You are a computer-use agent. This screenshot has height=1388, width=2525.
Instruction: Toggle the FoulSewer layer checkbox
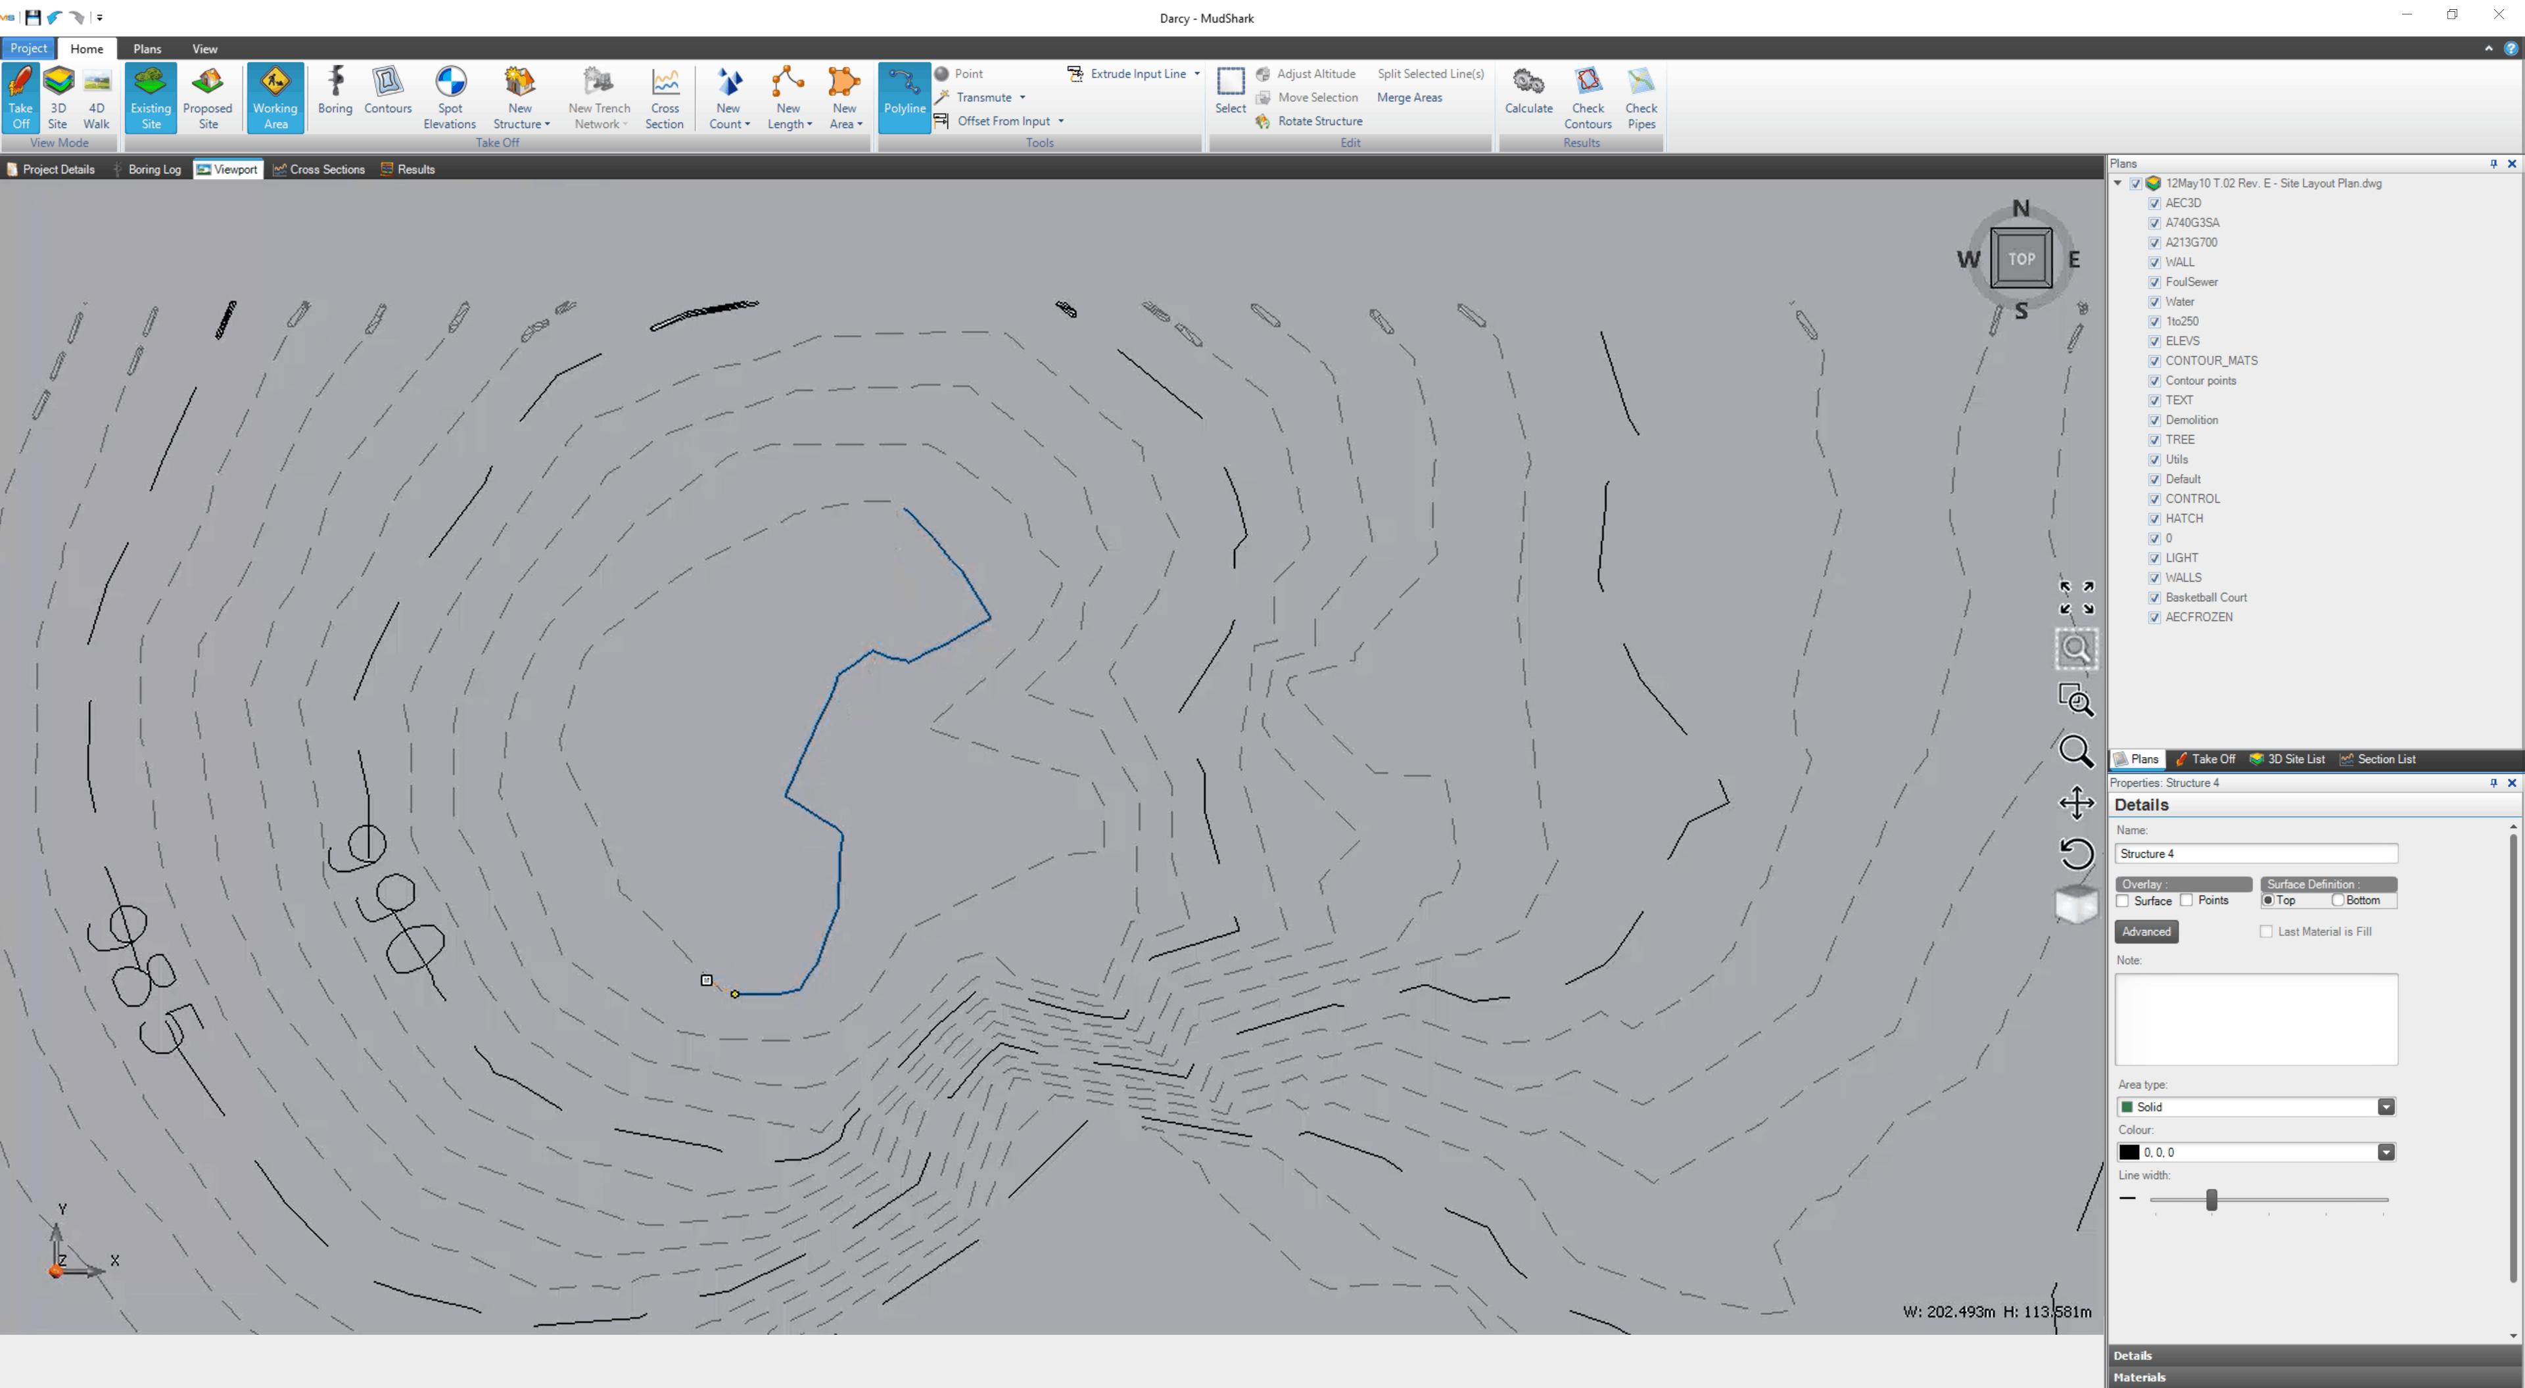click(2154, 283)
